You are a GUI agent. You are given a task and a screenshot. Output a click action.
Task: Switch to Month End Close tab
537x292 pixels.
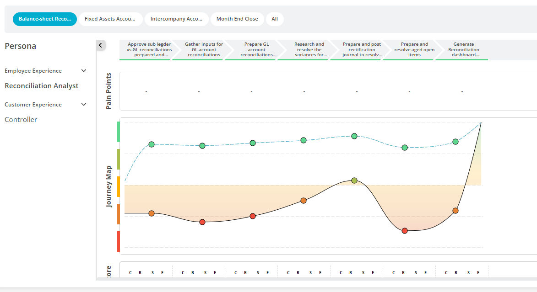click(x=237, y=19)
